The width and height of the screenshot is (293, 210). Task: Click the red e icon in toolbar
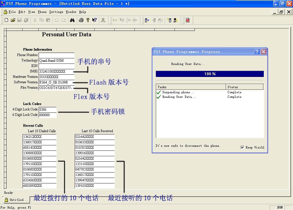[188, 20]
